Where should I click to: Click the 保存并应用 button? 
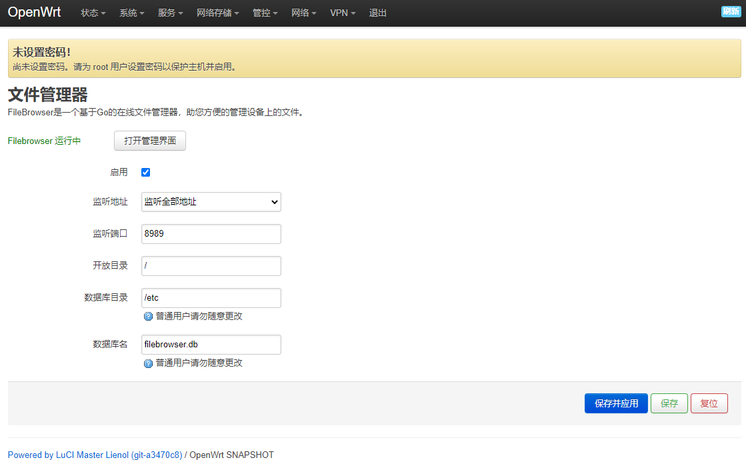click(x=615, y=403)
